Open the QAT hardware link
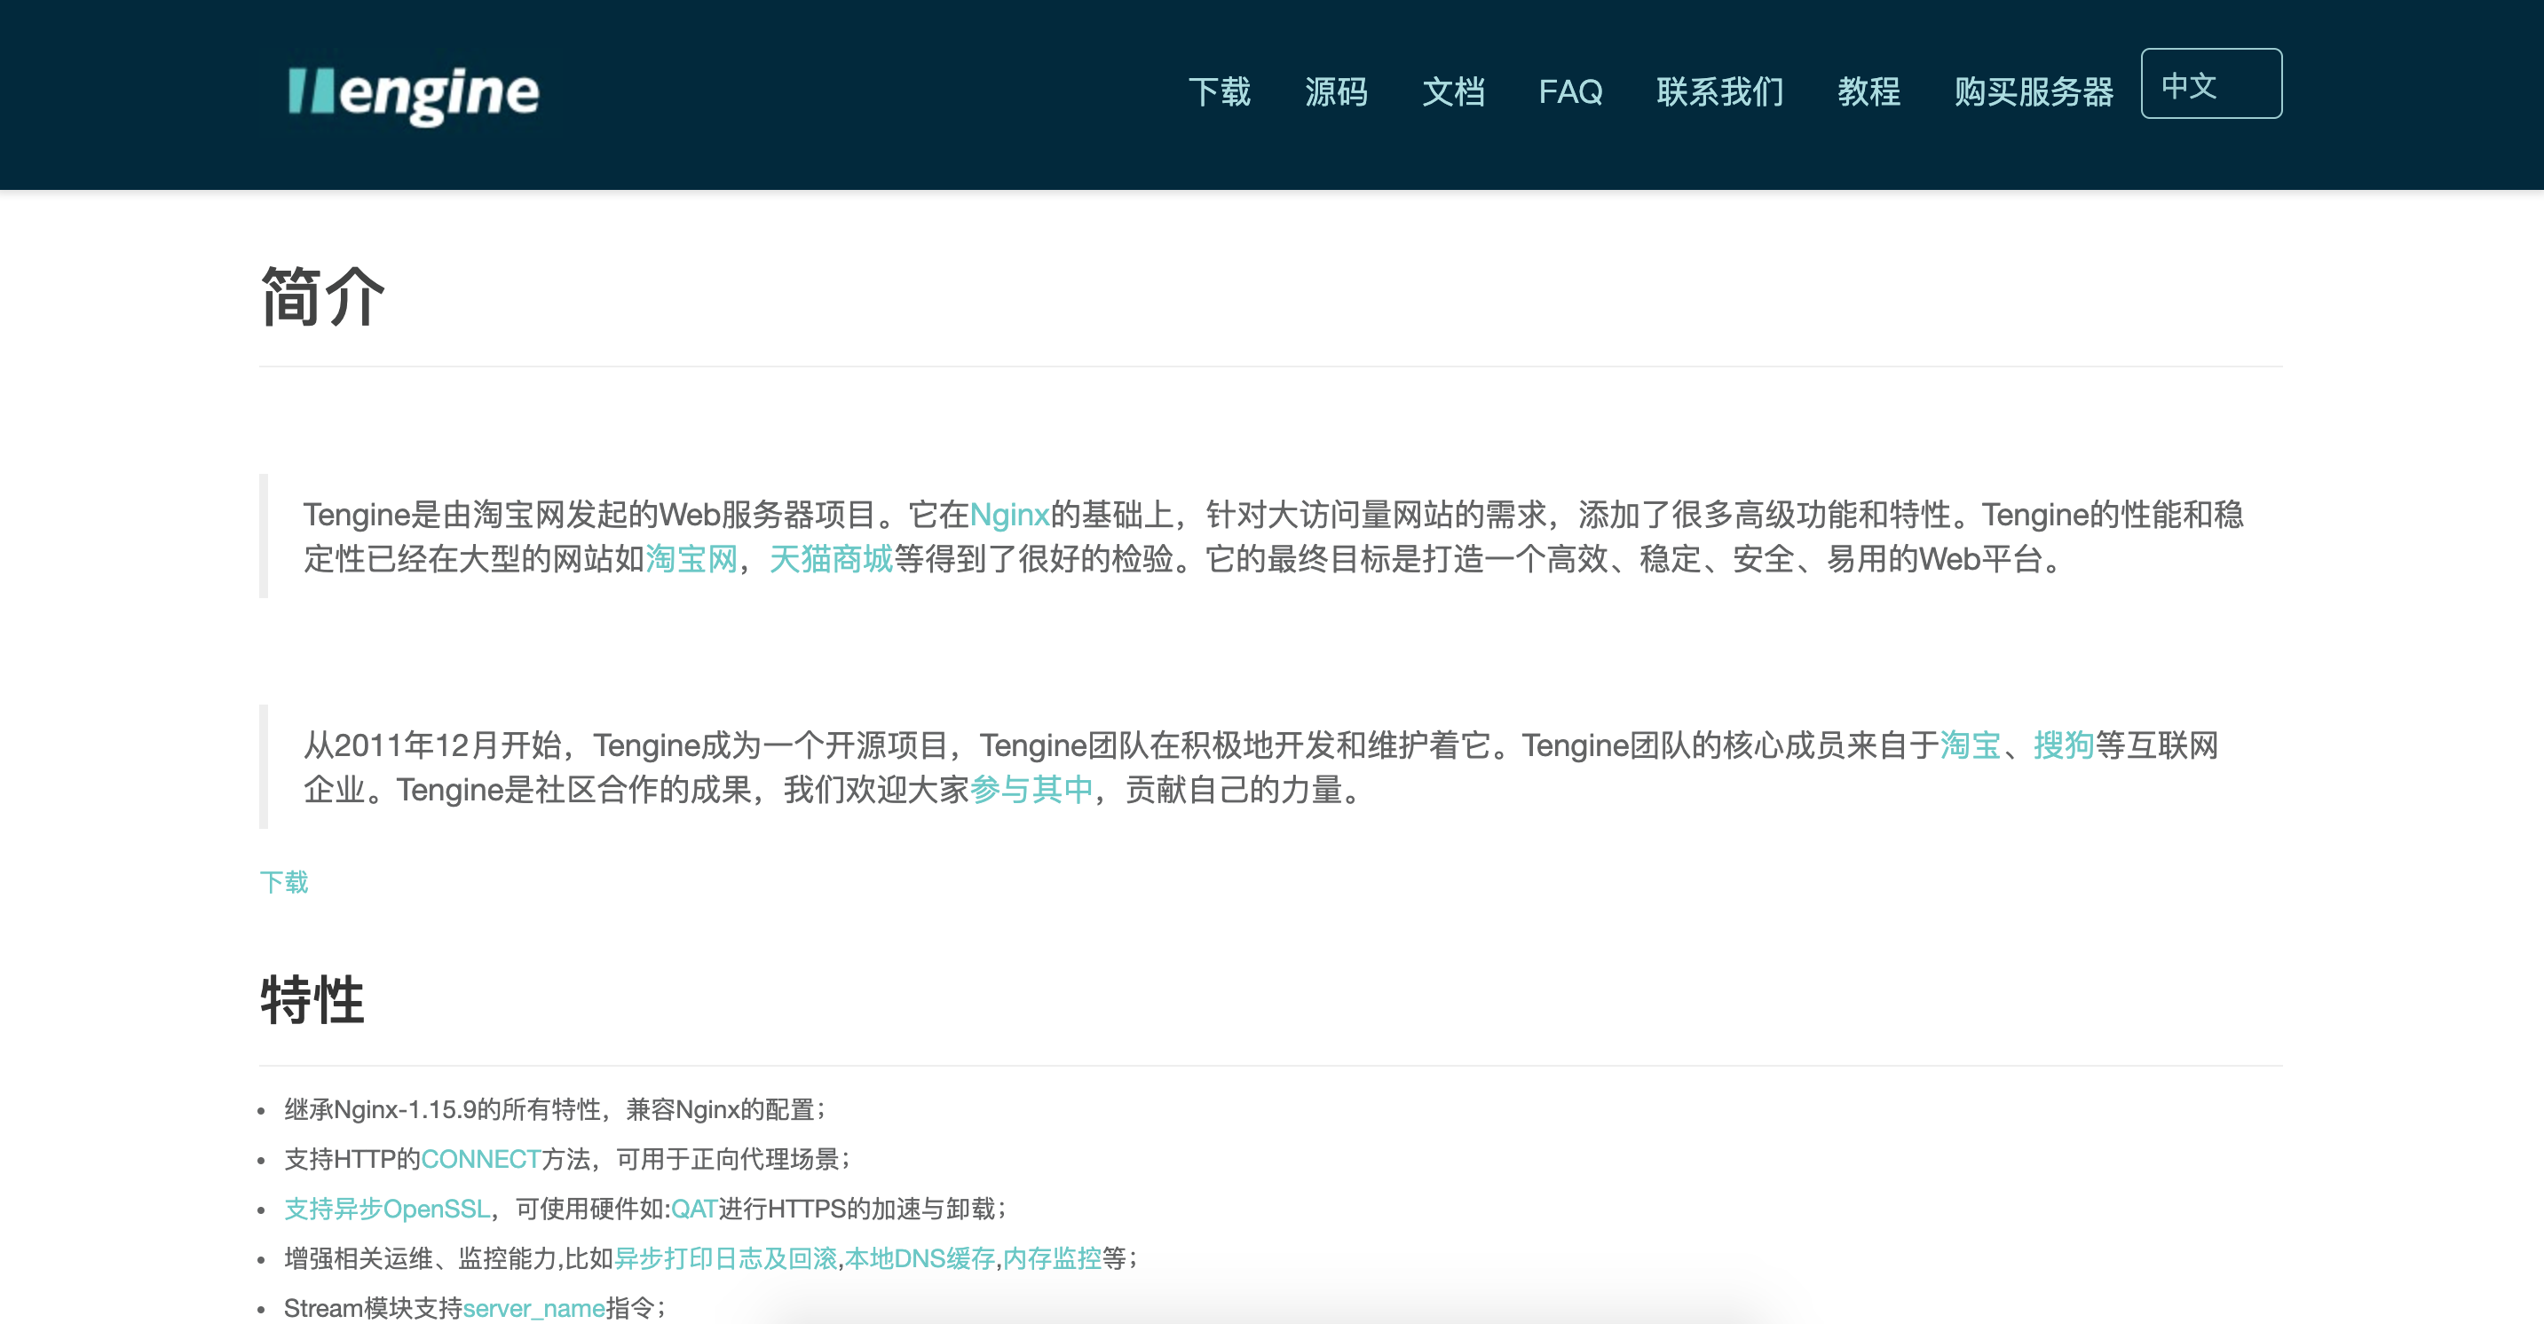The height and width of the screenshot is (1324, 2544). click(x=694, y=1209)
